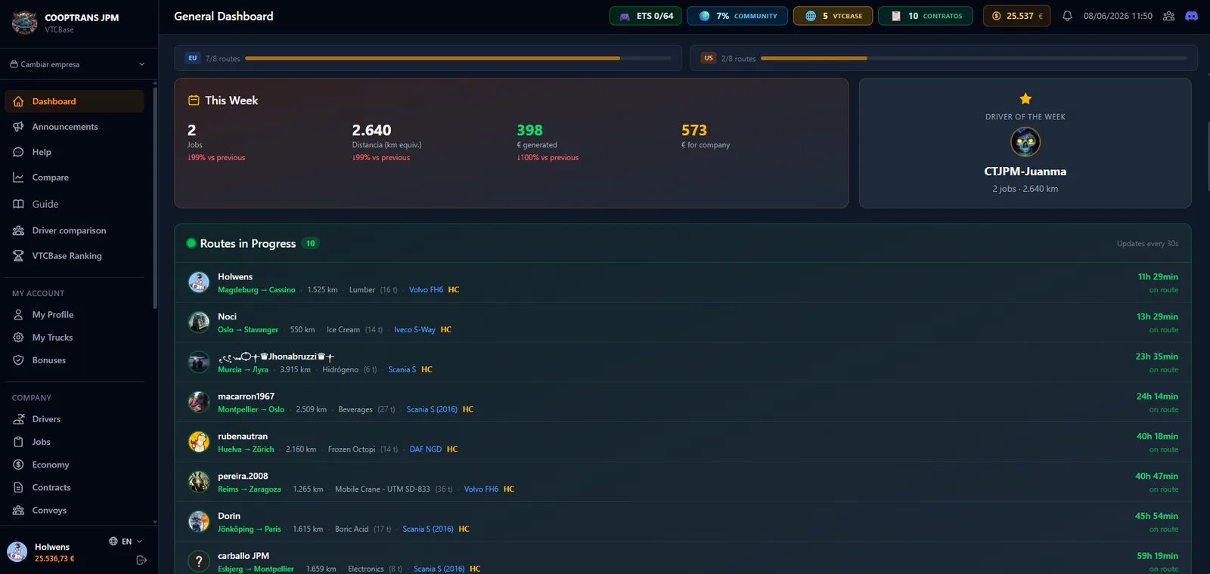This screenshot has width=1210, height=574.
Task: Click the Routes in Progress count badge
Action: click(x=310, y=243)
